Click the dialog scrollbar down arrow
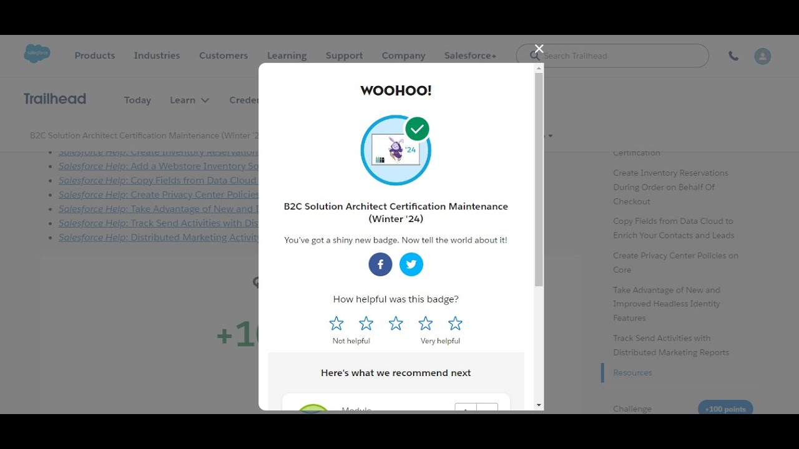This screenshot has width=799, height=449. click(539, 405)
